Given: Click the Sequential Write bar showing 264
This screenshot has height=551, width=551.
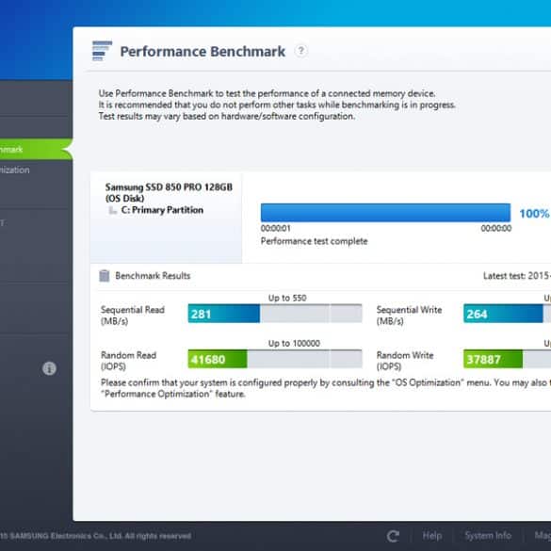Looking at the screenshot, I should [507, 314].
